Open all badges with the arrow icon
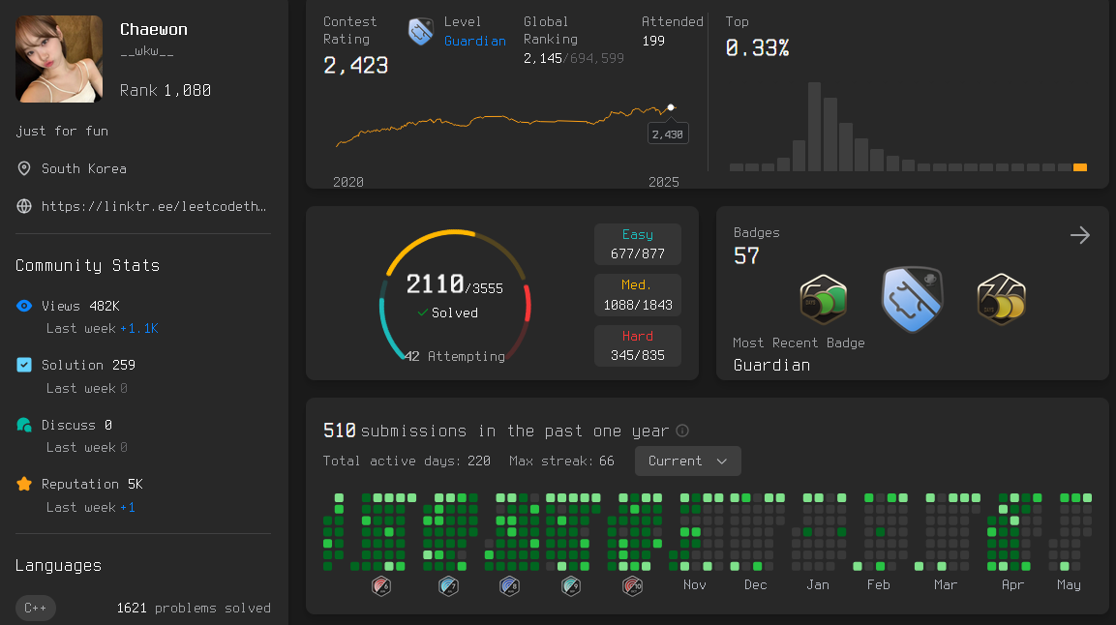The image size is (1116, 625). point(1079,235)
